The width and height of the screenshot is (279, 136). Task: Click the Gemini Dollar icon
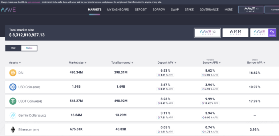tap(13, 116)
